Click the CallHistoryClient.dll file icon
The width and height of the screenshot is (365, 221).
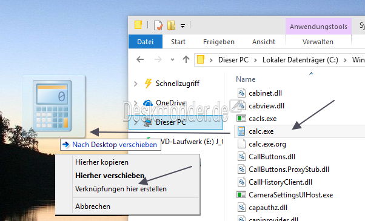point(241,182)
